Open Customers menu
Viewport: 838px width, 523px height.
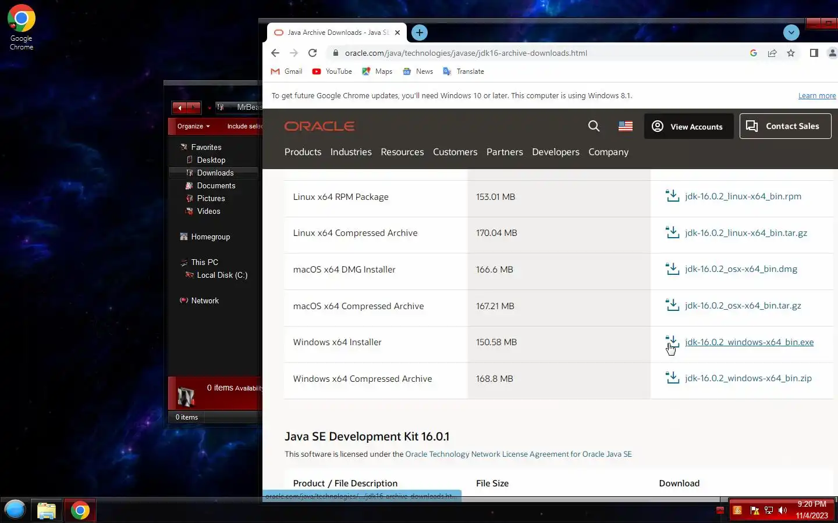point(455,152)
